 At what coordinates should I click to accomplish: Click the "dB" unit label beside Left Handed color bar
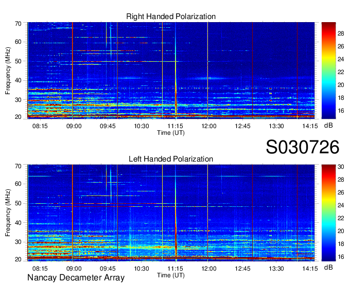point(328,267)
